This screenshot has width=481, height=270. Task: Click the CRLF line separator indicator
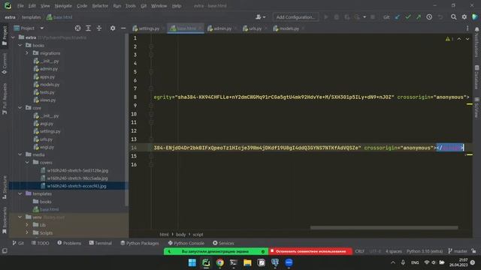click(x=359, y=251)
